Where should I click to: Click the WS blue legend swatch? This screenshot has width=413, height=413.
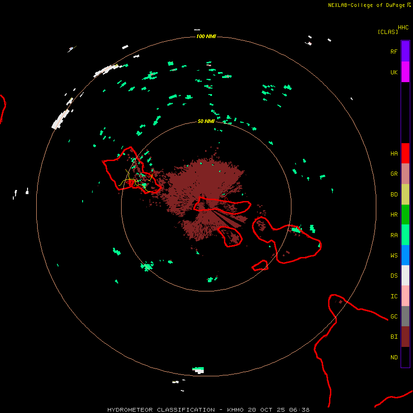[405, 255]
